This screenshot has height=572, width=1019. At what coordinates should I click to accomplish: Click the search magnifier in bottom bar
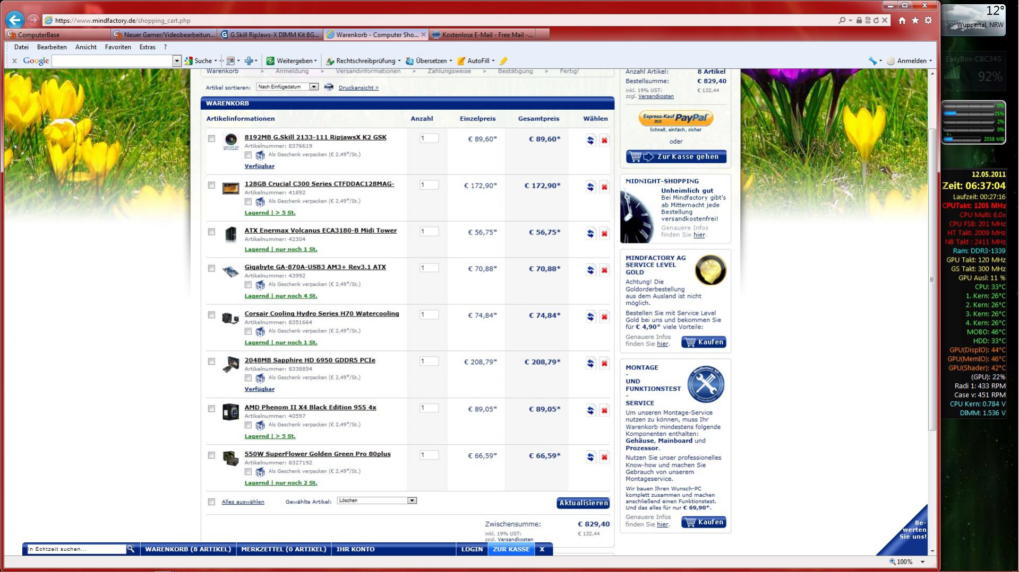coord(131,549)
